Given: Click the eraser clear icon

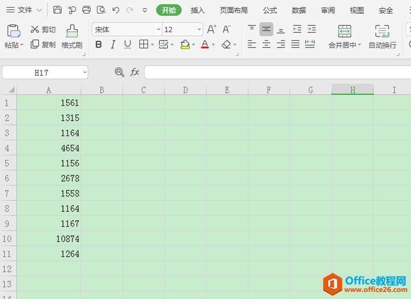Looking at the screenshot, I should (226, 44).
